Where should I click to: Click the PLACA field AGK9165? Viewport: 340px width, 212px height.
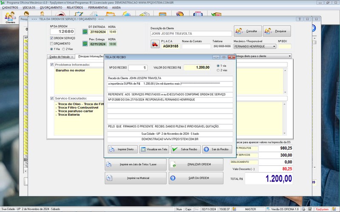[171, 46]
